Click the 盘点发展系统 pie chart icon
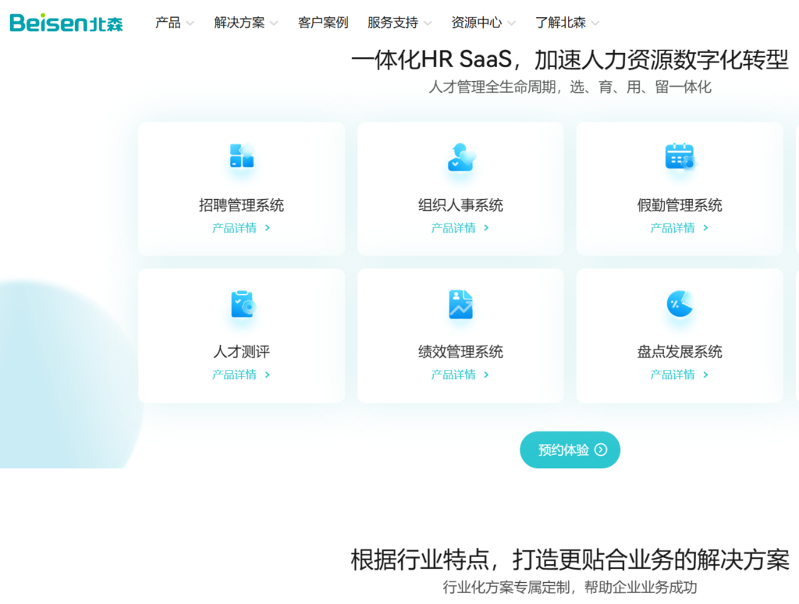The image size is (799, 604). tap(680, 304)
